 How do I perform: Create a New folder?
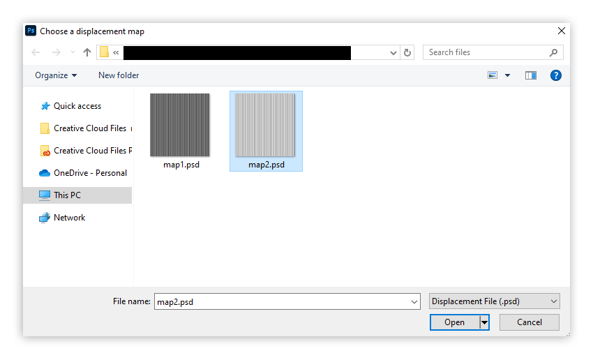pos(119,75)
